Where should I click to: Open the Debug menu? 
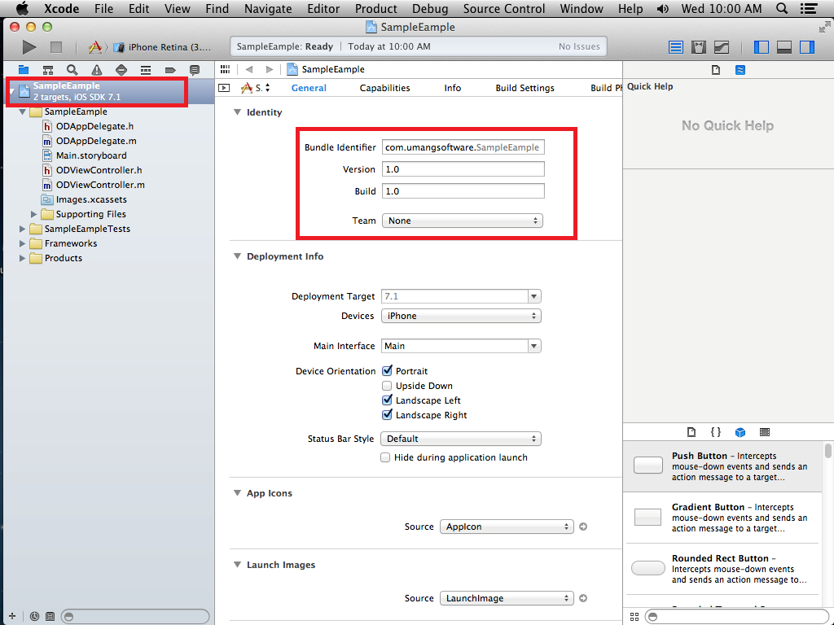tap(430, 9)
